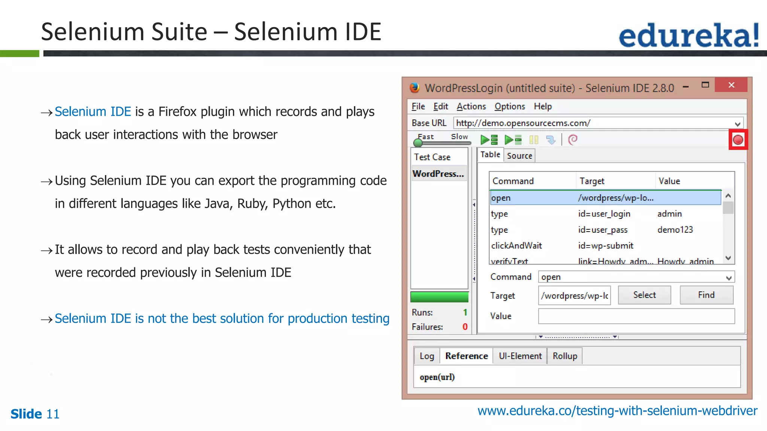Select the open command row
The width and height of the screenshot is (767, 431).
click(605, 198)
